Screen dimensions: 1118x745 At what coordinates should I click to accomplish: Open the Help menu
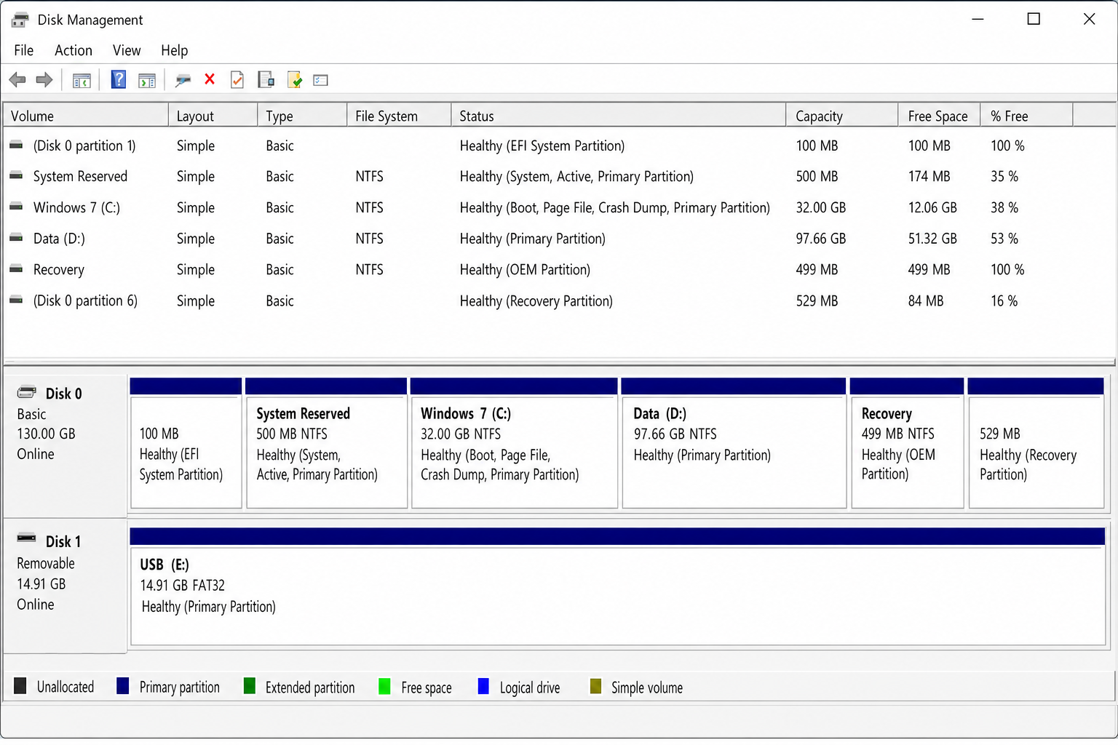175,50
